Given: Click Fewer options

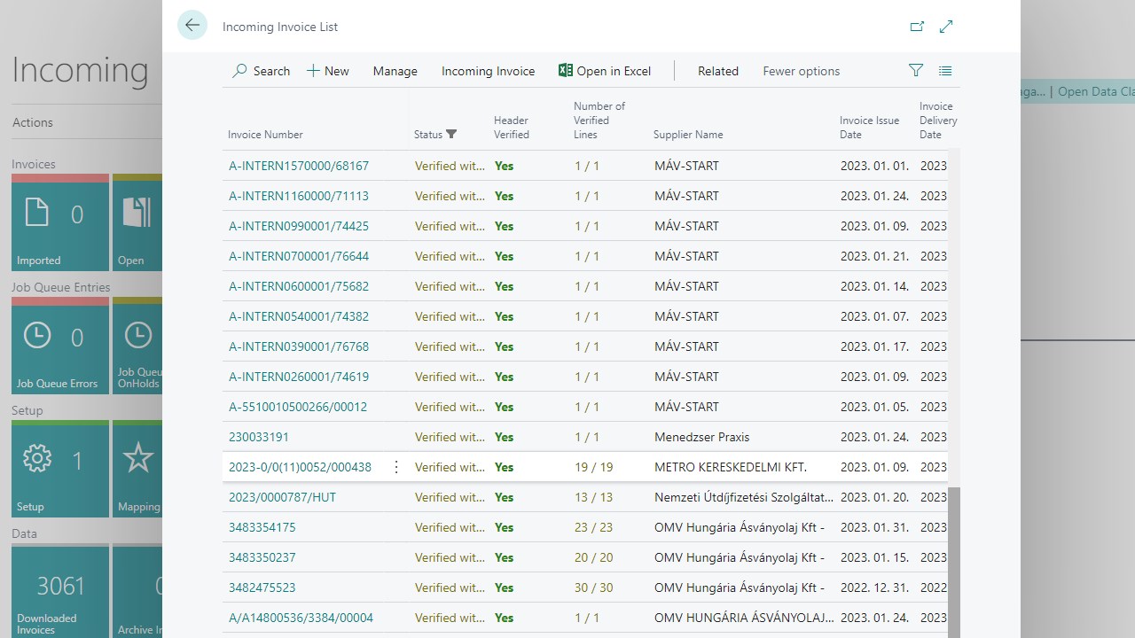Looking at the screenshot, I should tap(801, 71).
